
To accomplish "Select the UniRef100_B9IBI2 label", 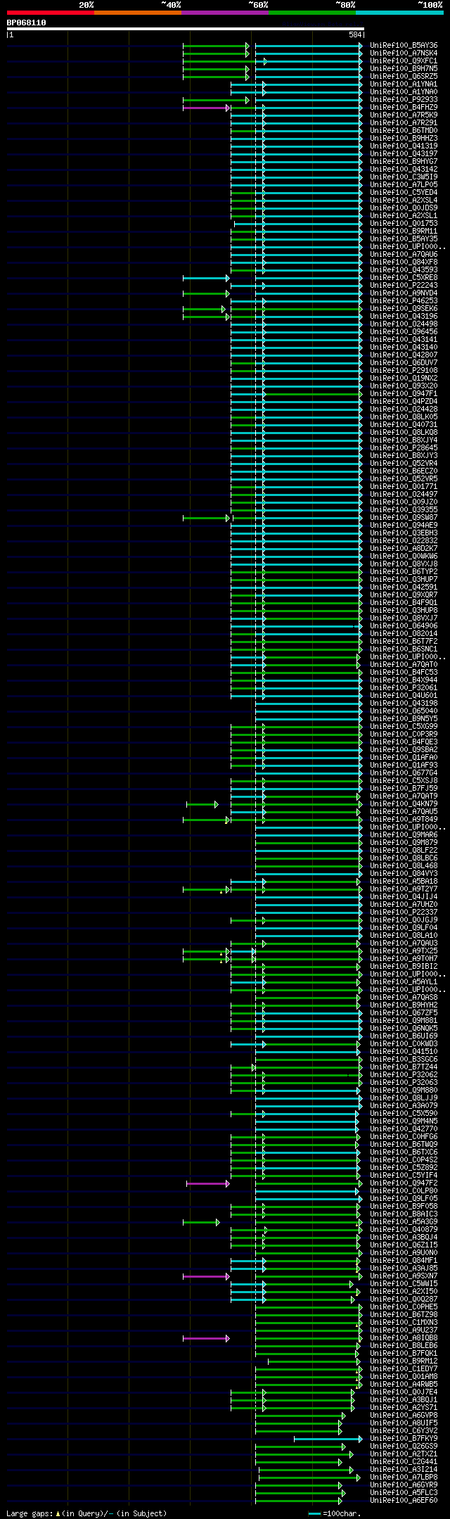I will coord(404,966).
